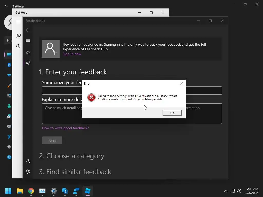The height and width of the screenshot is (197, 263).
Task: Select Privacy shield icon in Settings
Action: [9, 147]
